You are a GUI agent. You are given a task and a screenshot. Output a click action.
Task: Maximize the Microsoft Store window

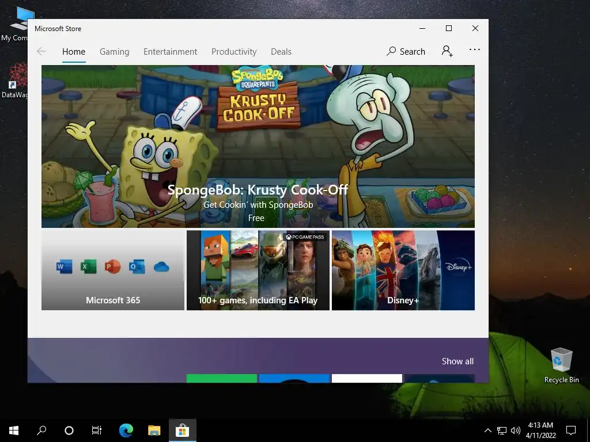[448, 29]
